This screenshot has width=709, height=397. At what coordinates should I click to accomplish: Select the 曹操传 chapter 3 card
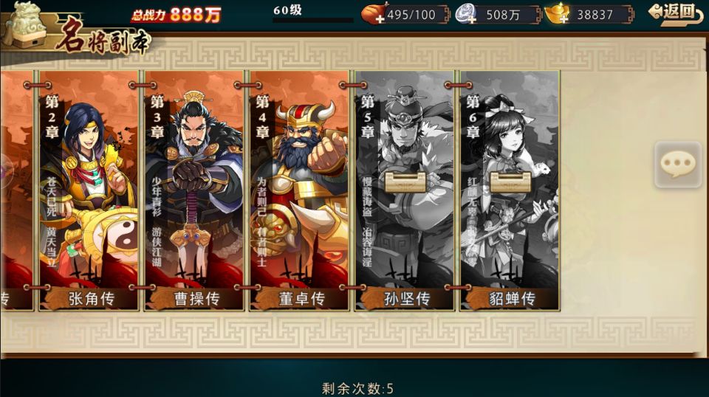193,190
